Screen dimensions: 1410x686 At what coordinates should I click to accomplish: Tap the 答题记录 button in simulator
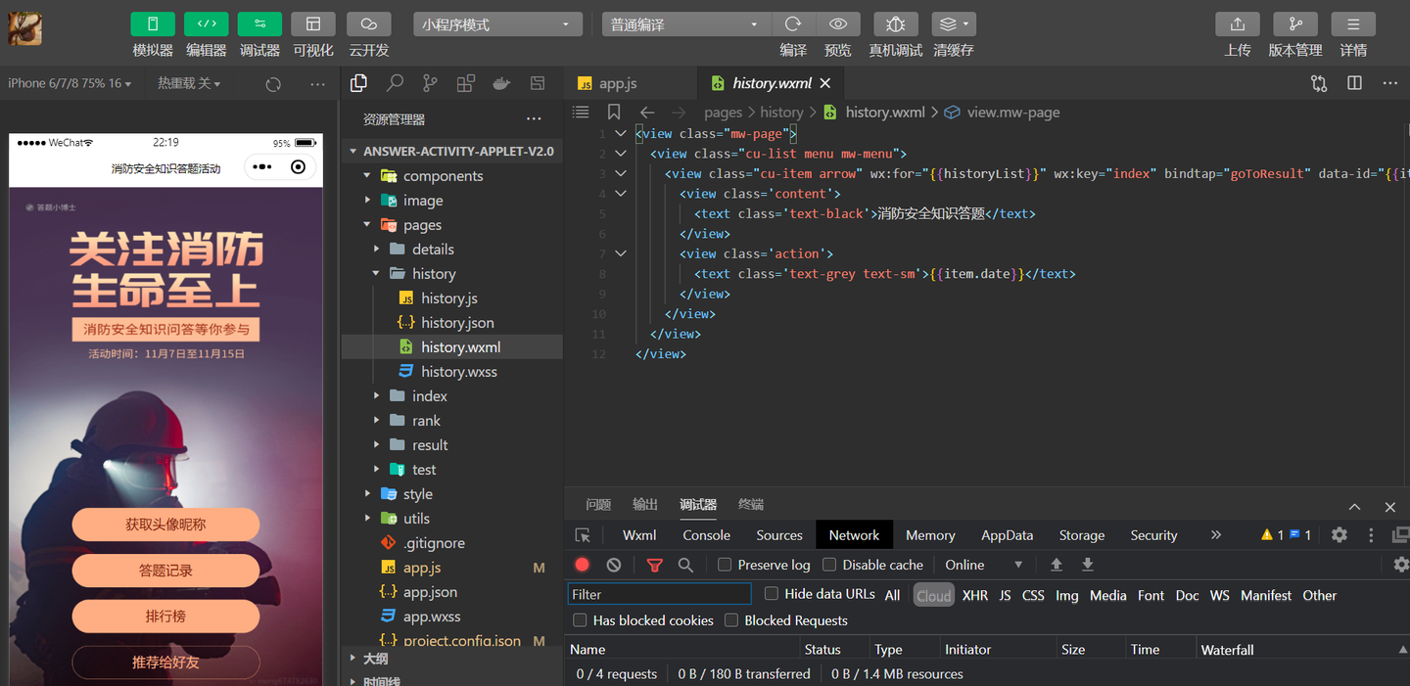pyautogui.click(x=165, y=571)
